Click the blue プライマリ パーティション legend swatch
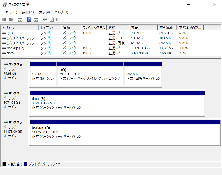This screenshot has width=222, height=175. tap(26, 164)
